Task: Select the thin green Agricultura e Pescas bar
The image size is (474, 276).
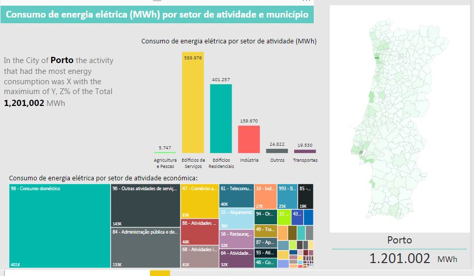Action: point(165,152)
